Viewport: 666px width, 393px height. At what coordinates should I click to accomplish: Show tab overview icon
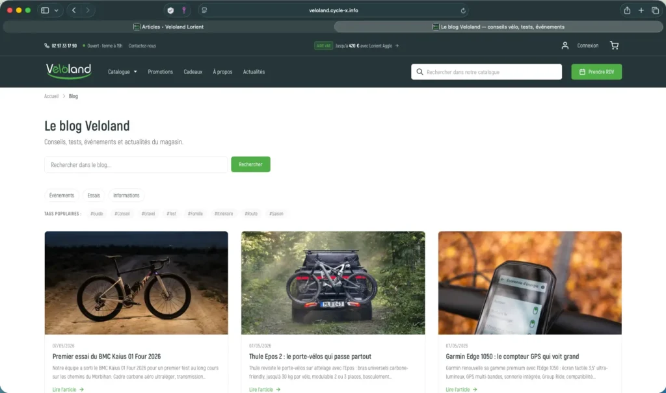pyautogui.click(x=655, y=10)
